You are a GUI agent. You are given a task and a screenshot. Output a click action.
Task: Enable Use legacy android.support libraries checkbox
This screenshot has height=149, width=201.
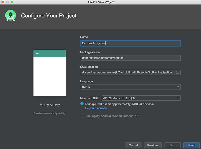coord(82,116)
